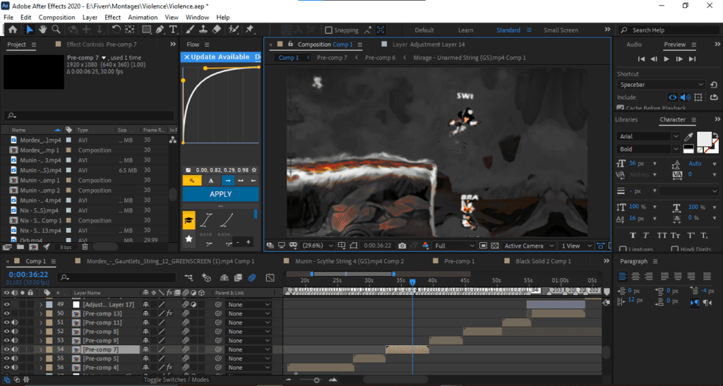
Task: Toggle transparency grid in composition viewer
Action: pyautogui.click(x=495, y=246)
